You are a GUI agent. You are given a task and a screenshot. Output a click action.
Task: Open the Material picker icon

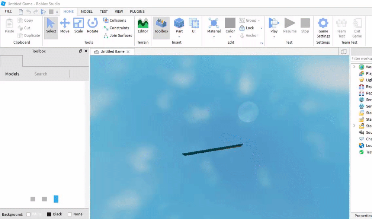click(214, 23)
